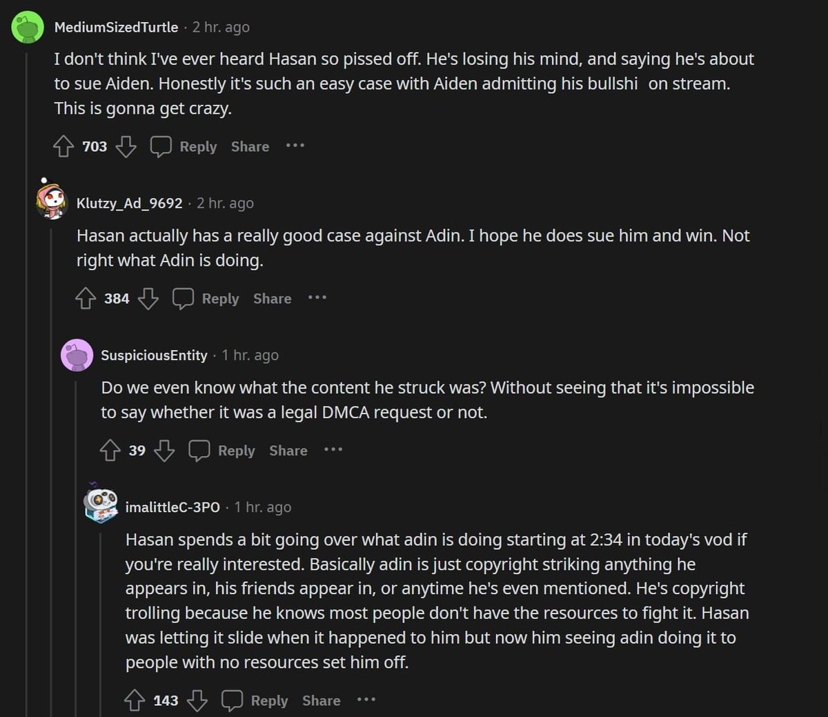
Task: Open MediumSizedTurtle's user profile
Action: tap(116, 27)
